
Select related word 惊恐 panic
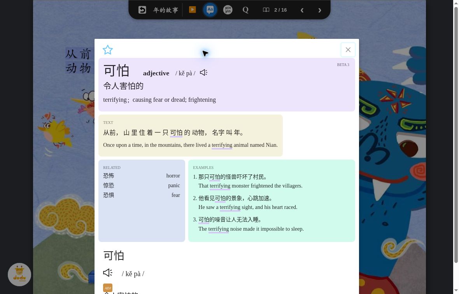click(141, 185)
